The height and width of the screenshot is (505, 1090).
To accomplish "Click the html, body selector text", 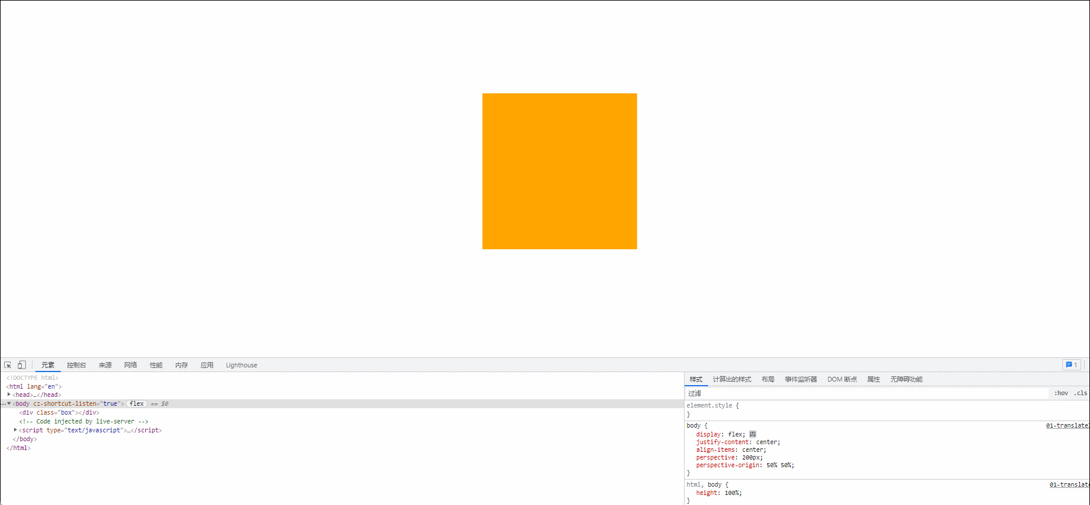I will [703, 484].
